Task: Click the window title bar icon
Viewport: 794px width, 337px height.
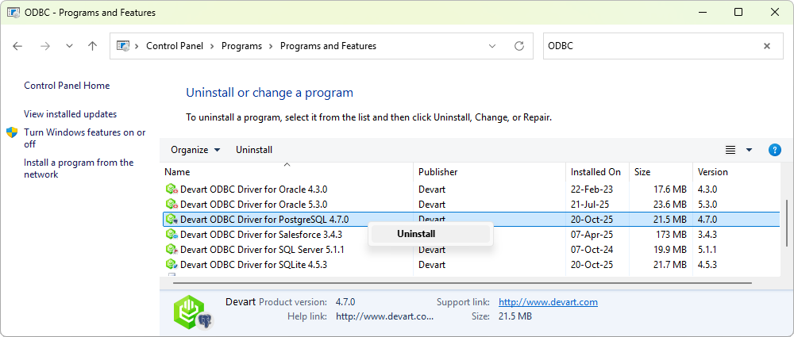Action: click(x=13, y=12)
